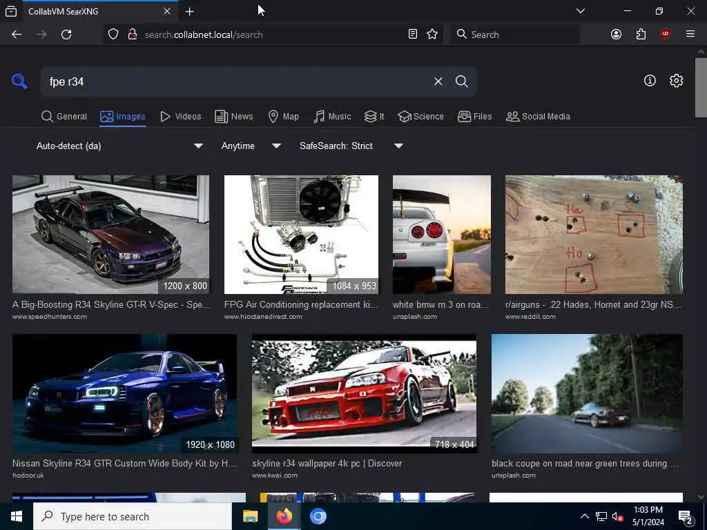This screenshot has height=530, width=707.
Task: Click the page vertical scrollbar thumb
Action: (701, 87)
